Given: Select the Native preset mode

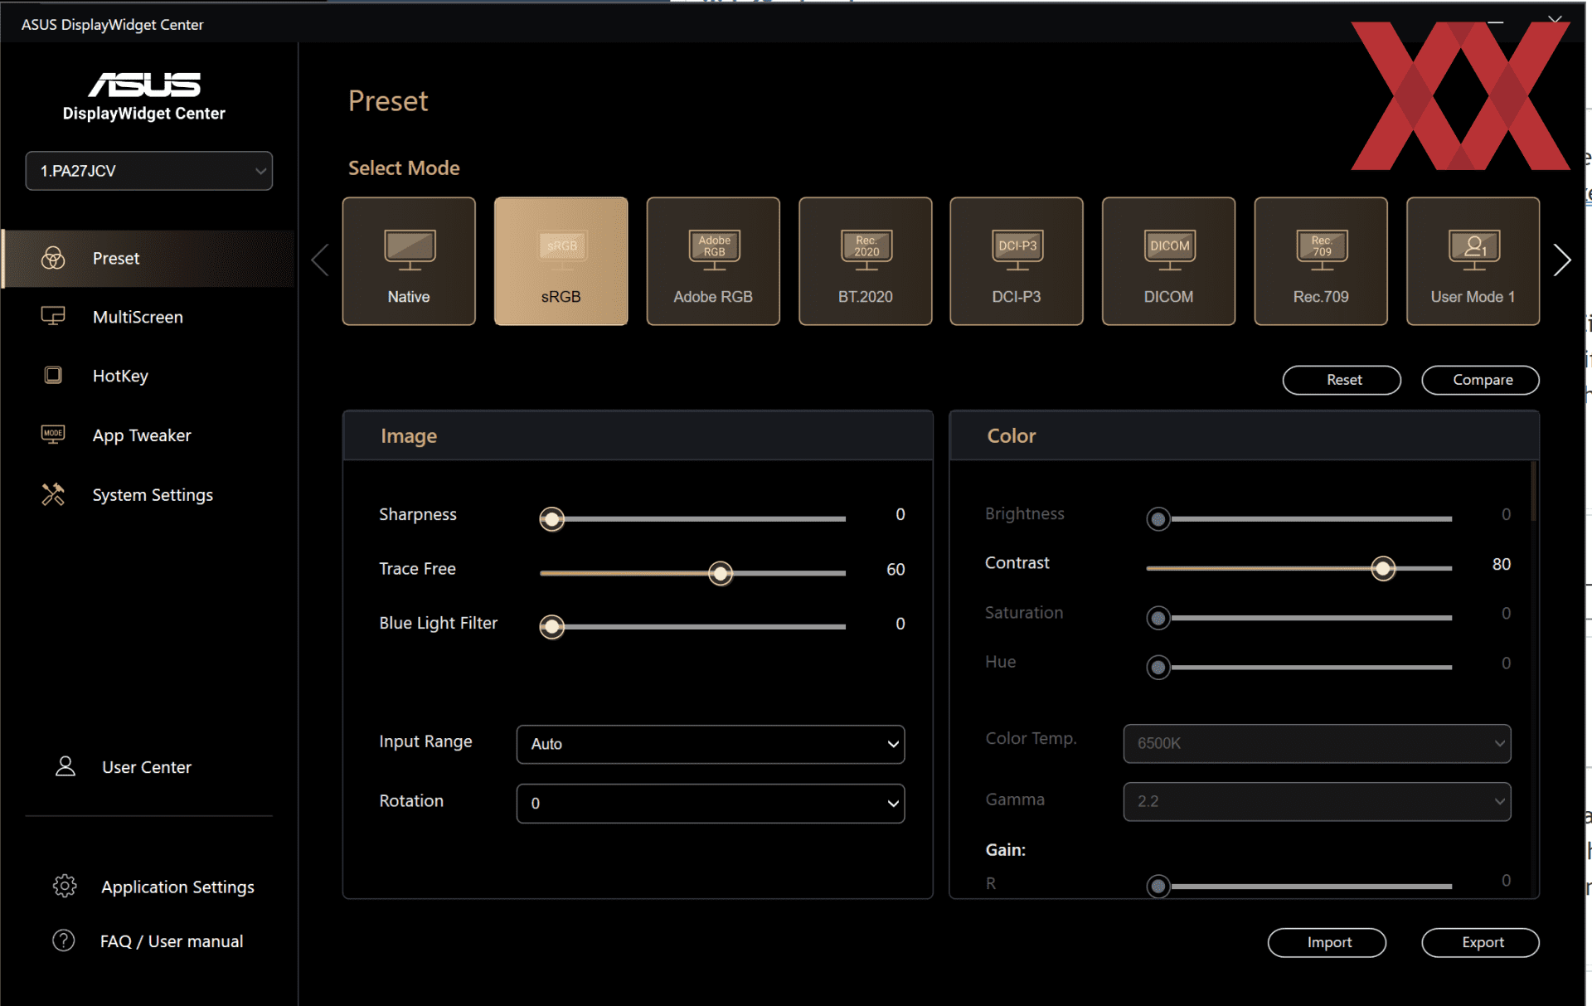Looking at the screenshot, I should [409, 260].
